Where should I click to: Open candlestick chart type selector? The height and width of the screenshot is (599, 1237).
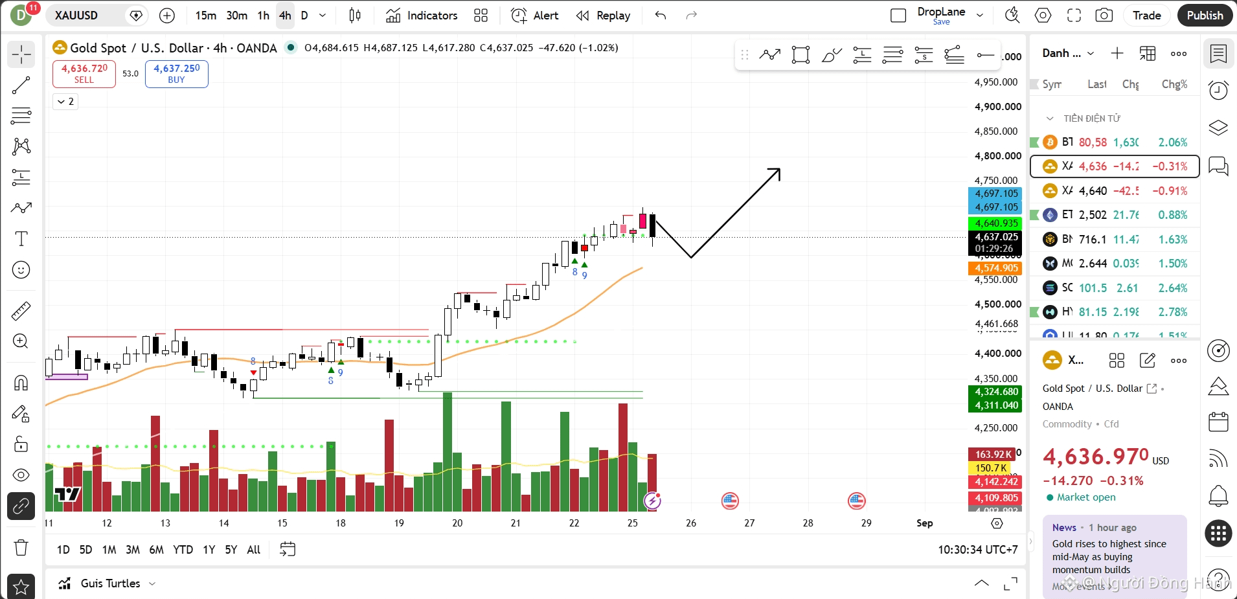coord(355,16)
